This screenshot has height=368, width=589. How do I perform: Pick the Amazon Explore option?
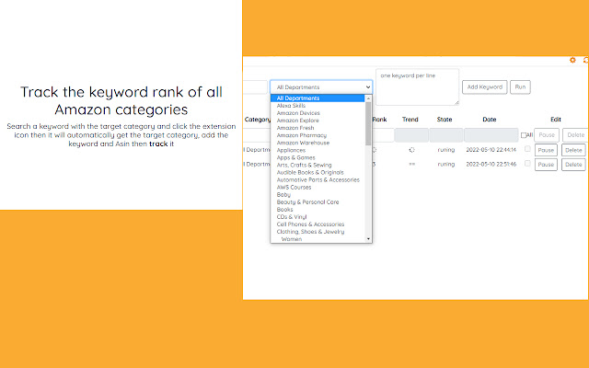[x=298, y=121]
